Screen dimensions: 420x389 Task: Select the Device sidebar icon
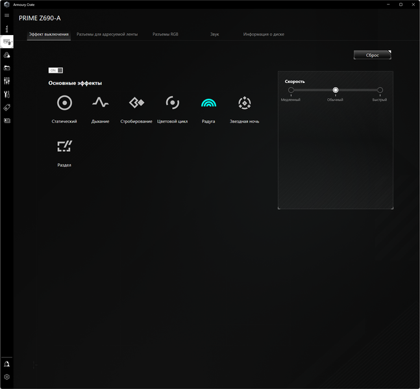6,42
